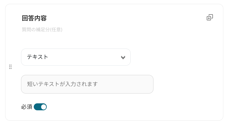The width and height of the screenshot is (228, 124).
Task: Select the 回答内容 heading text
Action: pos(34,18)
